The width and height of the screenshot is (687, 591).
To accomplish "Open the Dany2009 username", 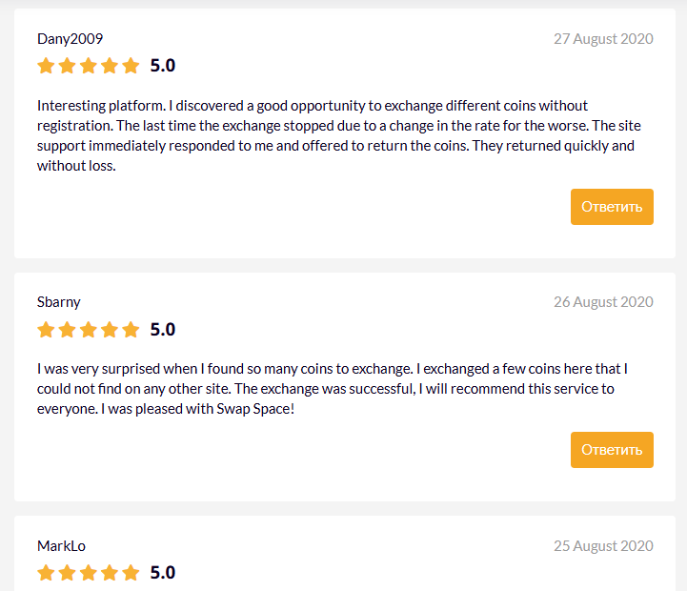I will (x=70, y=39).
